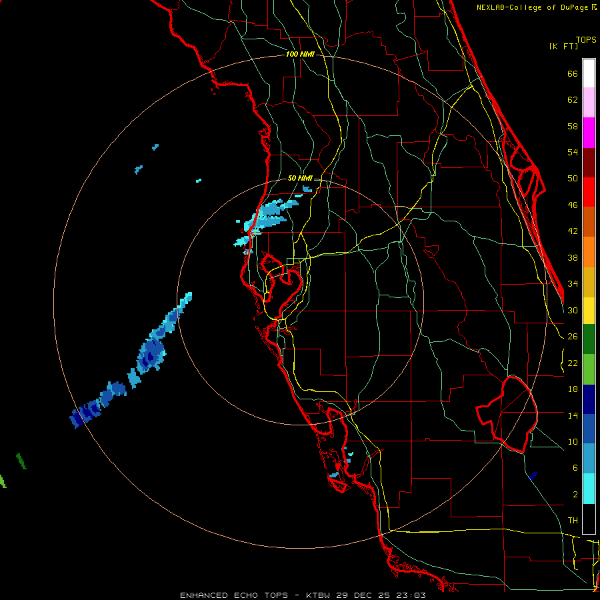Click the magenta 58 kft legend swatch
The image size is (600, 600).
tap(589, 133)
